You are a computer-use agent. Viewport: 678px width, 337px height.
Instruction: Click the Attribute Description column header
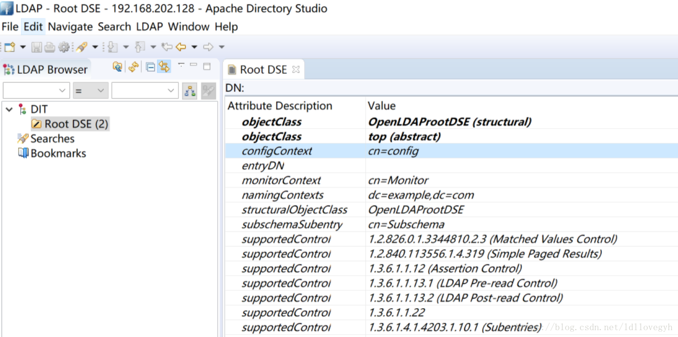click(280, 106)
